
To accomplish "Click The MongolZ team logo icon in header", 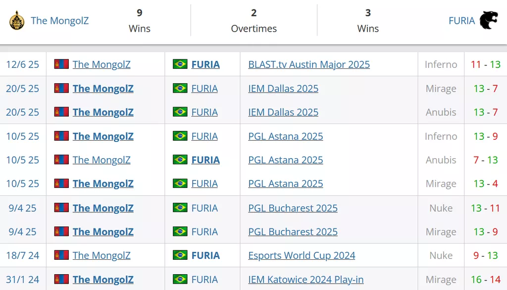I will coord(17,20).
